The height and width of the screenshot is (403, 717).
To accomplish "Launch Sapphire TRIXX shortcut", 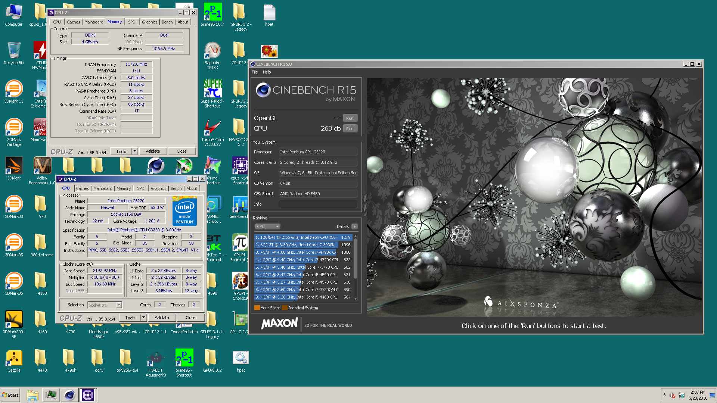I will (212, 55).
